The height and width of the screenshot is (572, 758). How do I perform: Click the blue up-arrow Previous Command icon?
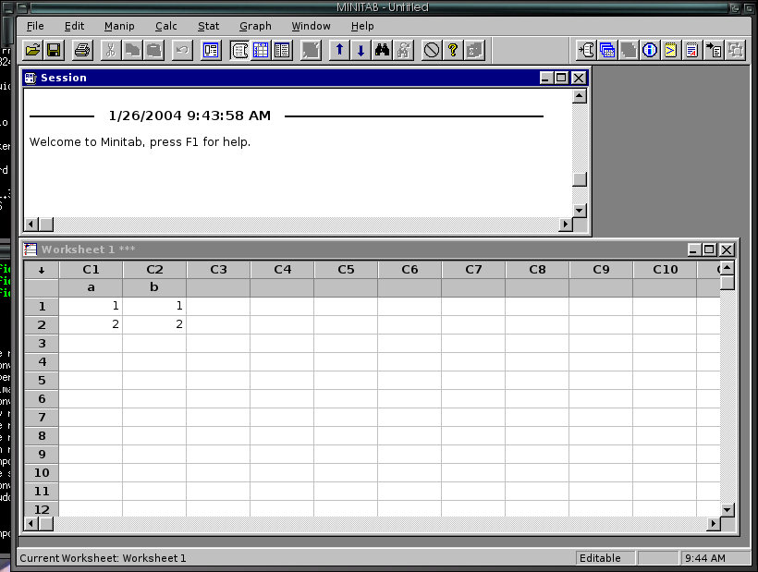pyautogui.click(x=339, y=50)
